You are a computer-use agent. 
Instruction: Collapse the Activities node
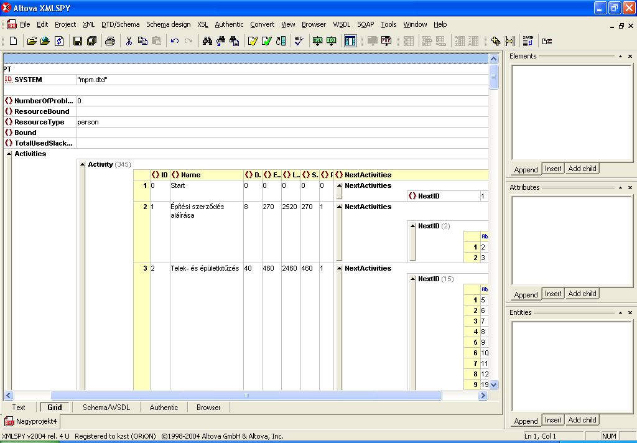pyautogui.click(x=9, y=154)
